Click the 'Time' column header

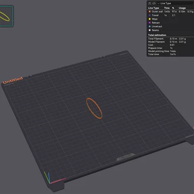[x=167, y=8]
